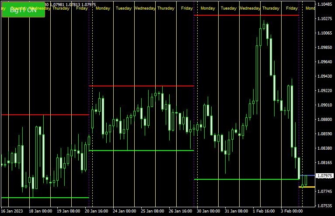Click the 1.10485 price scale label
The height and width of the screenshot is (216, 335).
click(x=325, y=4)
